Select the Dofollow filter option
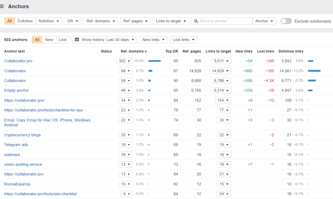Image resolution: width=333 pixels, height=199 pixels. [x=25, y=21]
